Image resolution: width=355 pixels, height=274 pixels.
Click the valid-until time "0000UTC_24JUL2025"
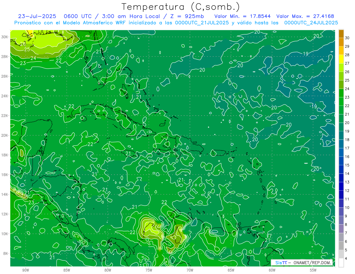[311, 22]
